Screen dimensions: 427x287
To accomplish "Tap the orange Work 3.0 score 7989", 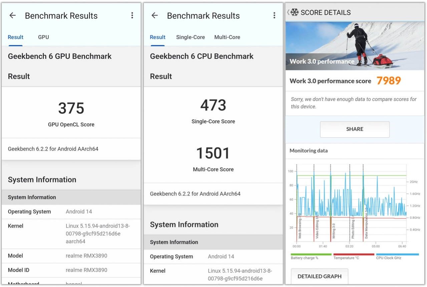I will [x=389, y=80].
